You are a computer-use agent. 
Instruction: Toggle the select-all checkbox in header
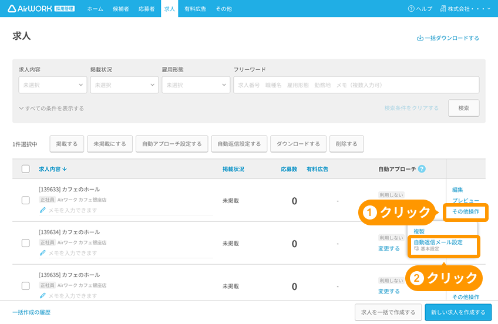click(x=26, y=169)
